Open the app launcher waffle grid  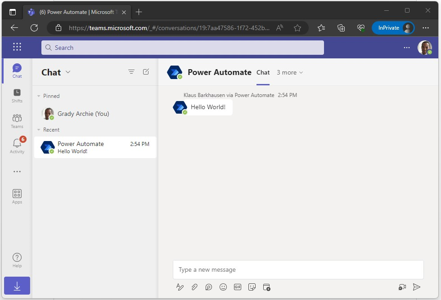coord(17,47)
